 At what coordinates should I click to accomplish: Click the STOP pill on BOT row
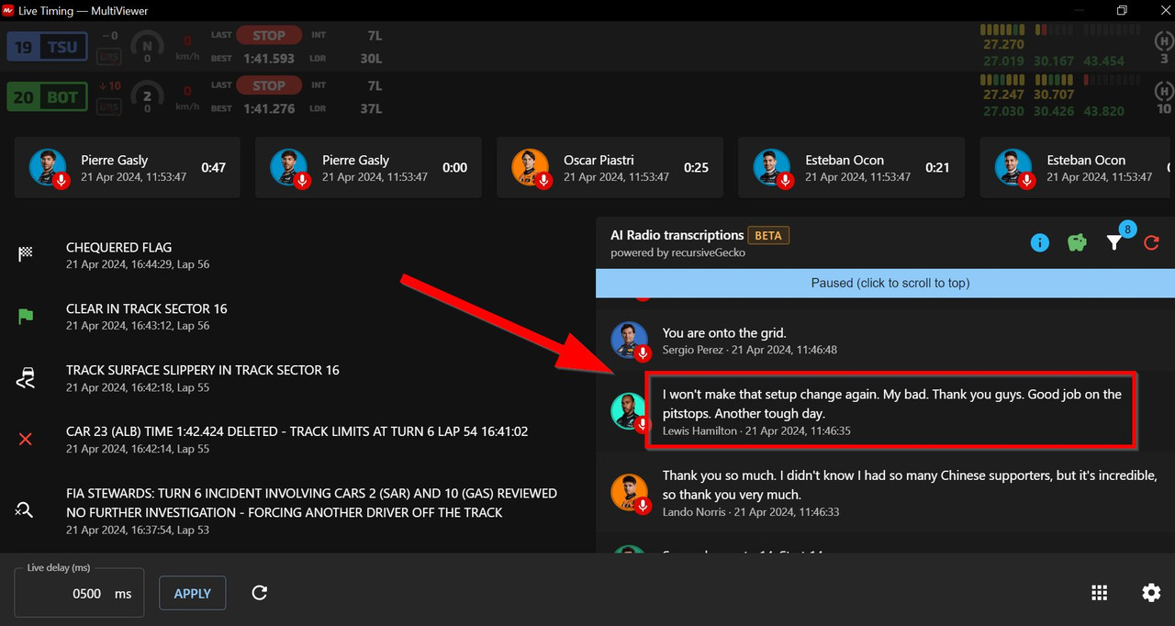click(269, 85)
